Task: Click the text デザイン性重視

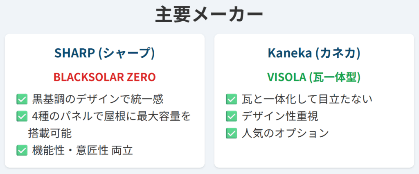Action: (280, 116)
